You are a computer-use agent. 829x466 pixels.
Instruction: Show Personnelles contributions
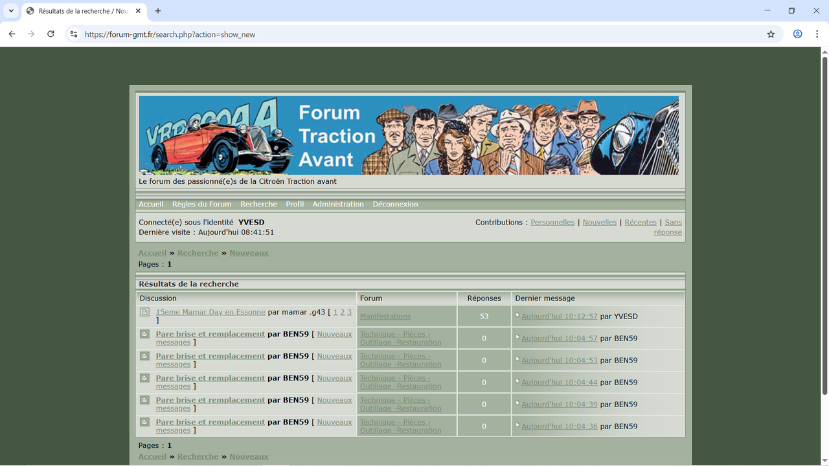(552, 223)
